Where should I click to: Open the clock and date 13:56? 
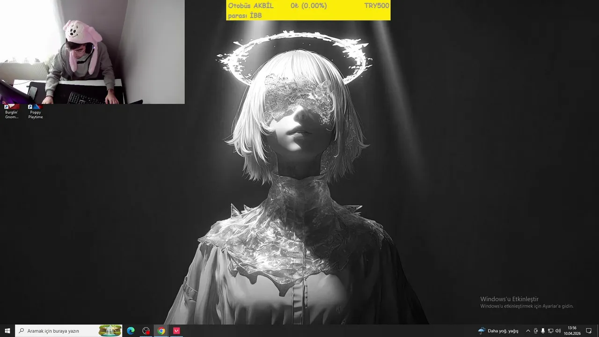click(572, 331)
